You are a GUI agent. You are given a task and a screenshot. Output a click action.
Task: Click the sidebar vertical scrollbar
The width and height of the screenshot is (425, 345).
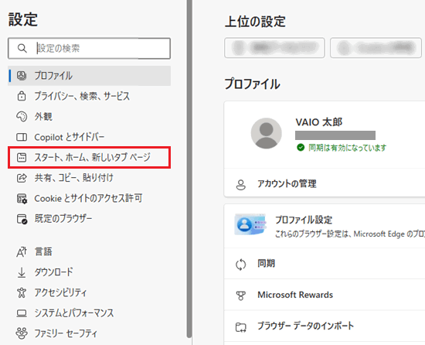pos(189,168)
